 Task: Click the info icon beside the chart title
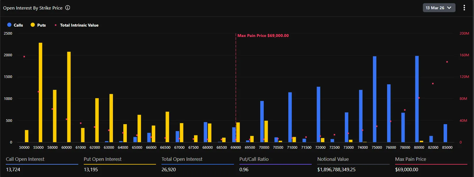tap(68, 8)
